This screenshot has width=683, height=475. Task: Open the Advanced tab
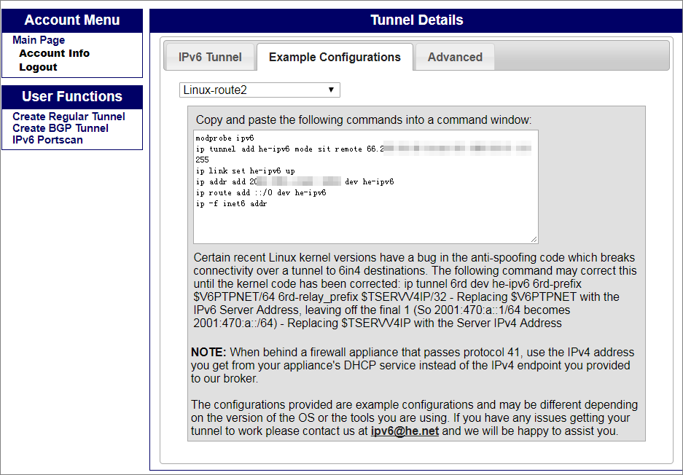pyautogui.click(x=455, y=57)
